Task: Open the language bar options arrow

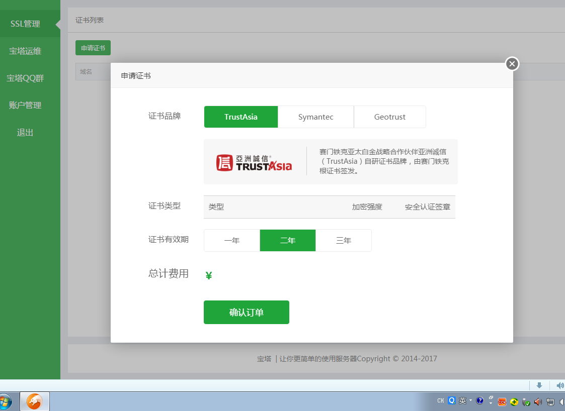Action: pyautogui.click(x=491, y=403)
